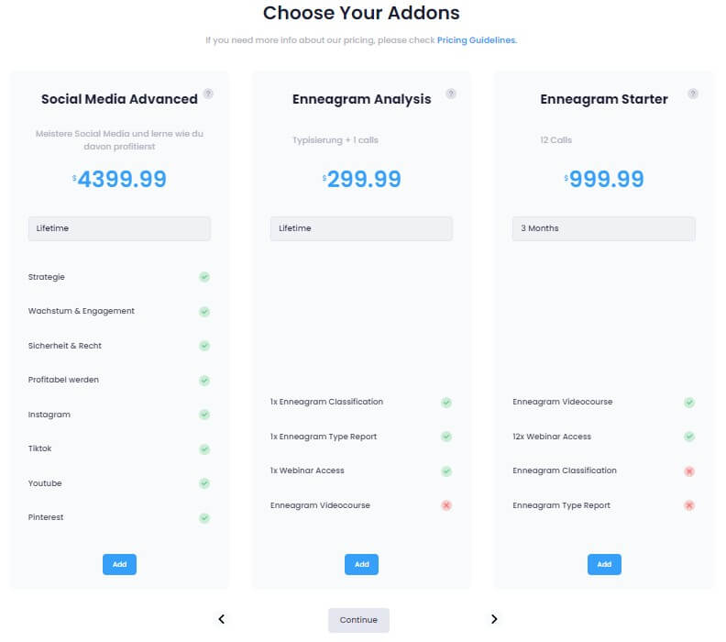Image resolution: width=726 pixels, height=642 pixels.
Task: Click red cross next to Enneagram Videocourse
Action: 446,505
